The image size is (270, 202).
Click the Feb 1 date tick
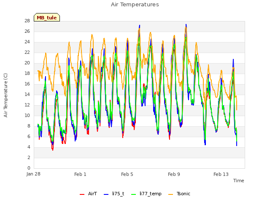pyautogui.click(x=80, y=174)
